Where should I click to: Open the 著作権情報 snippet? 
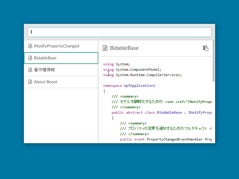coord(61,70)
